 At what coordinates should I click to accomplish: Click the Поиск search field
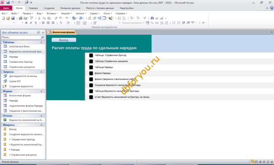tap(21, 37)
